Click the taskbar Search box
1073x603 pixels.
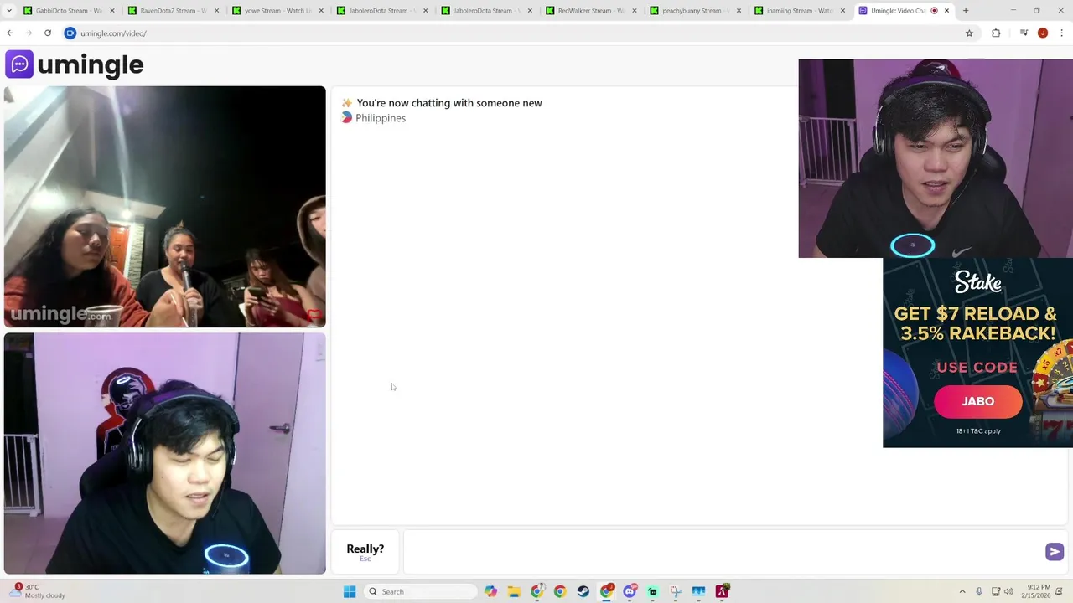point(422,592)
